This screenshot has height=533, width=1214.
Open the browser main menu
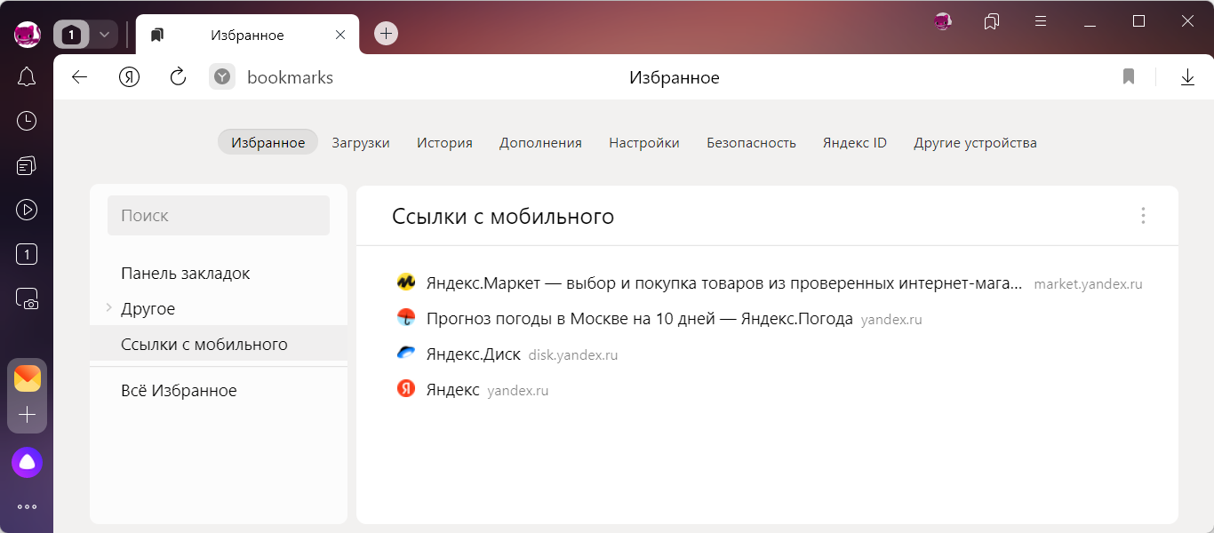tap(1041, 21)
